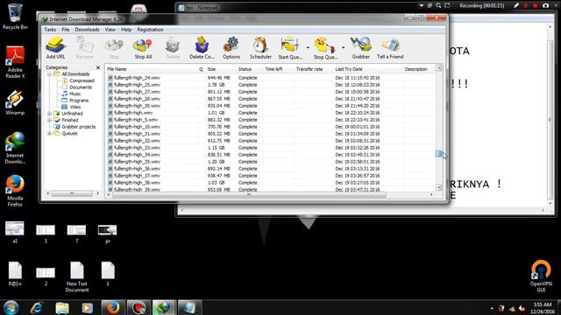Open the Grabber tool icon
The width and height of the screenshot is (561, 315).
point(360,47)
